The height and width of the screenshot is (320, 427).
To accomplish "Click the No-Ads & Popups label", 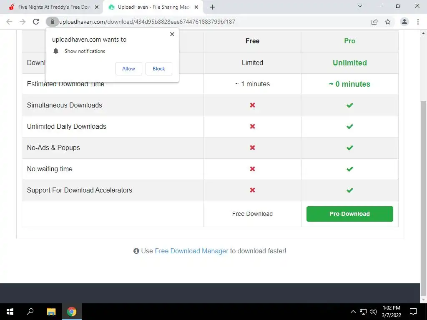I will [x=53, y=147].
